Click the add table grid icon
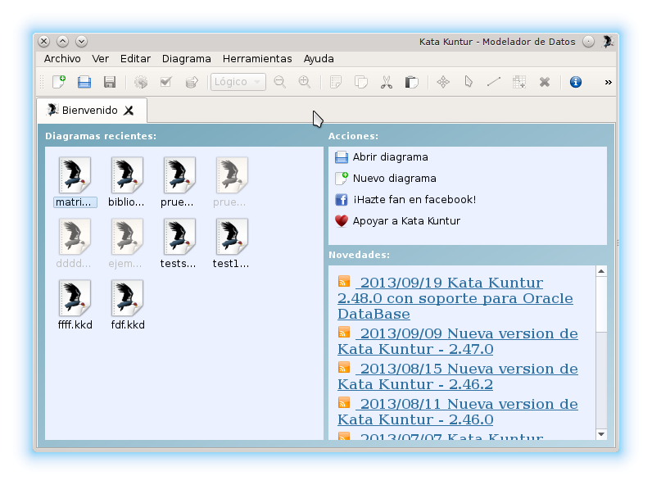 coord(519,82)
